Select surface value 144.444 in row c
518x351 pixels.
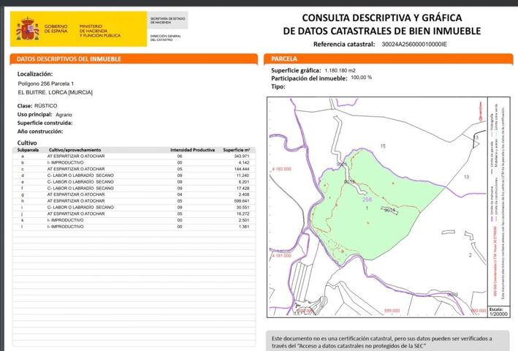242,169
